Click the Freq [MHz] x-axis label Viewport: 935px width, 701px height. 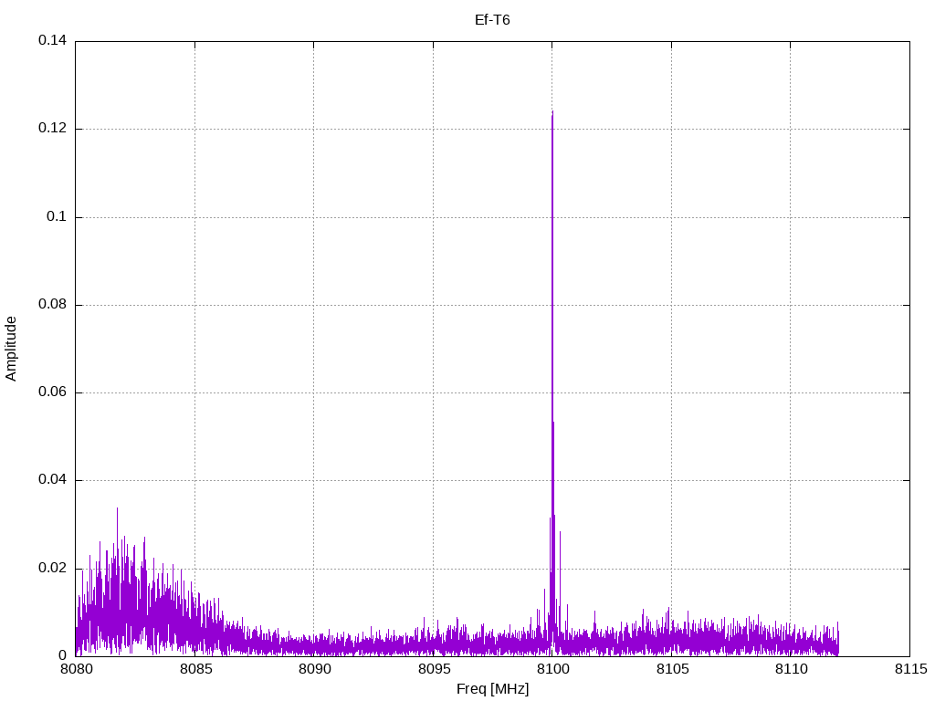tap(492, 689)
